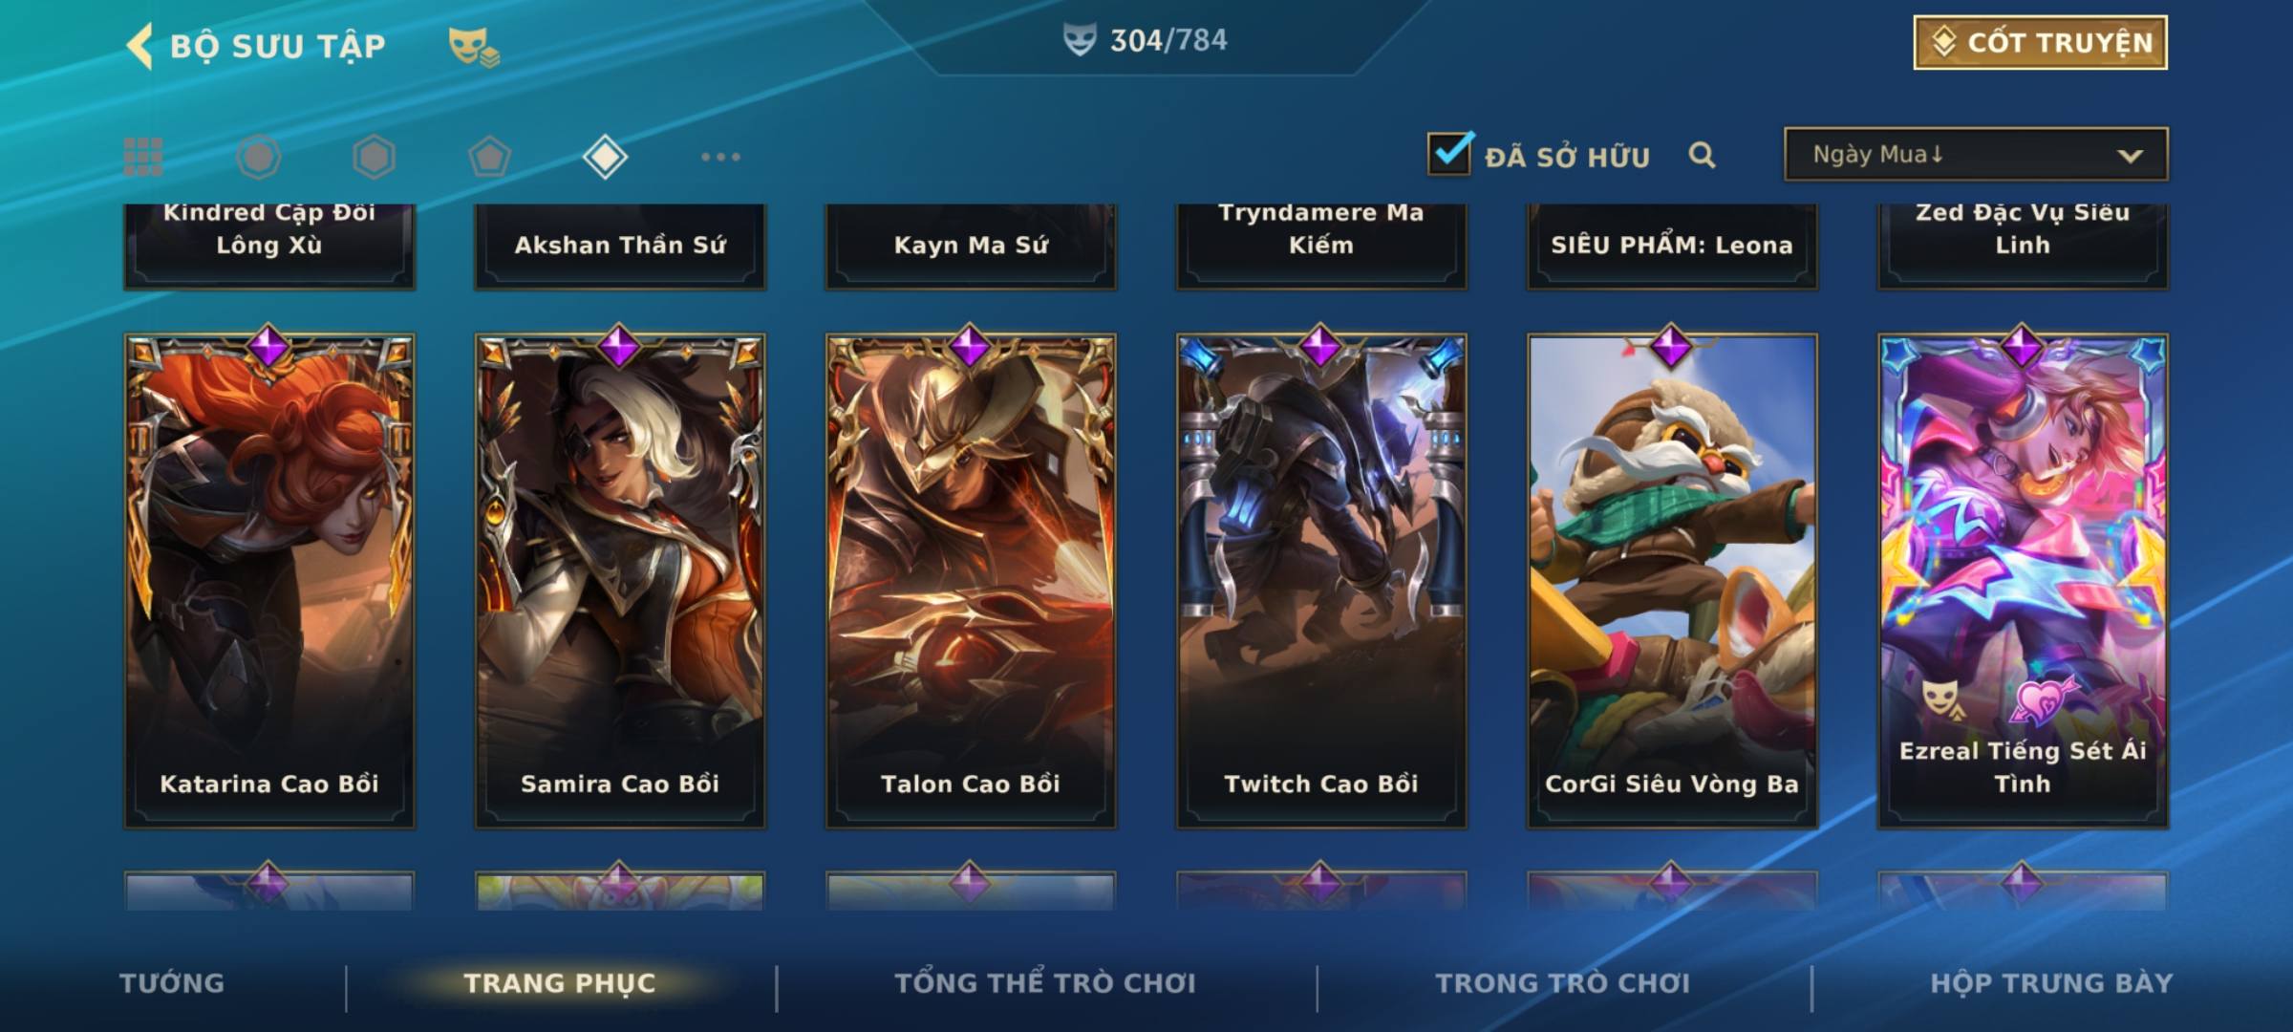Select the diamond rarity filter icon

click(606, 157)
